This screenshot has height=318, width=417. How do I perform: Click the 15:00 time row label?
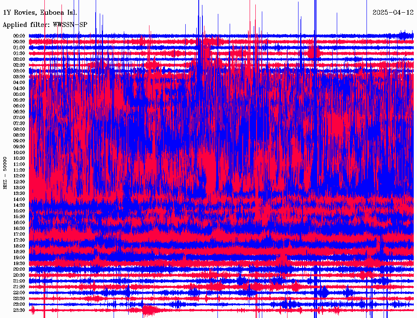click(x=19, y=211)
